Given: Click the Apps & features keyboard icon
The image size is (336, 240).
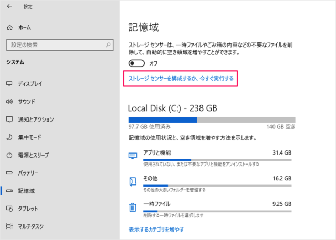Looking at the screenshot, I should (133, 156).
